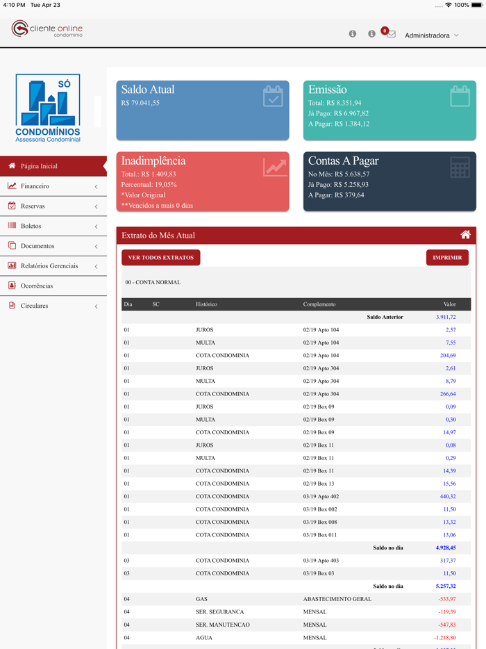Open the mail envelope messages icon
486x649 pixels.
(392, 34)
